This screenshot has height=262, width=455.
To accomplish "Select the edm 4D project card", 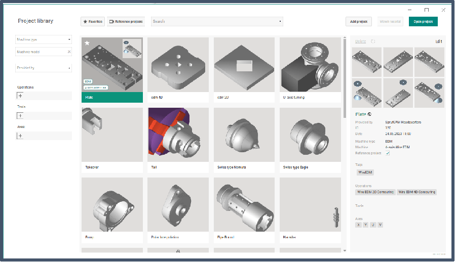I will pyautogui.click(x=178, y=70).
